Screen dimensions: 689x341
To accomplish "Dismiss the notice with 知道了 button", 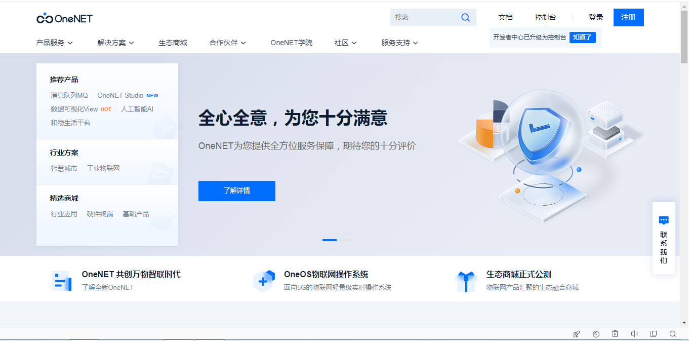I will coord(582,37).
